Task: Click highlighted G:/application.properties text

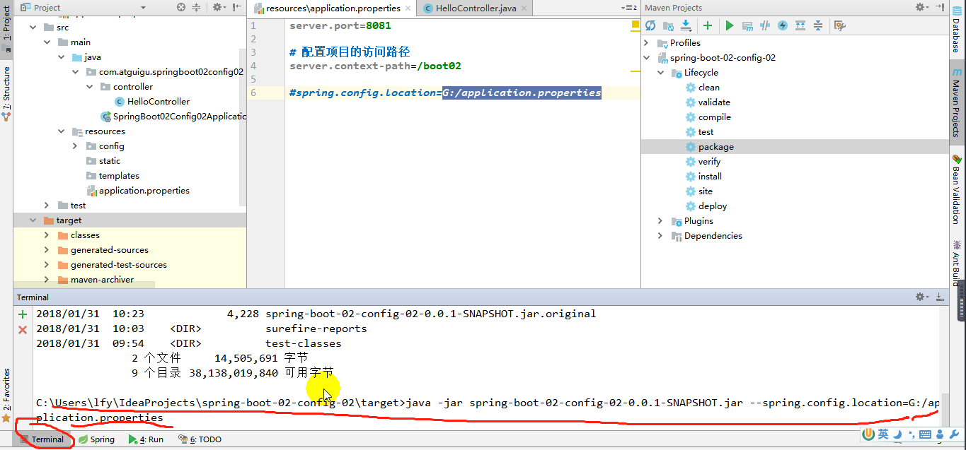Action: pos(522,93)
